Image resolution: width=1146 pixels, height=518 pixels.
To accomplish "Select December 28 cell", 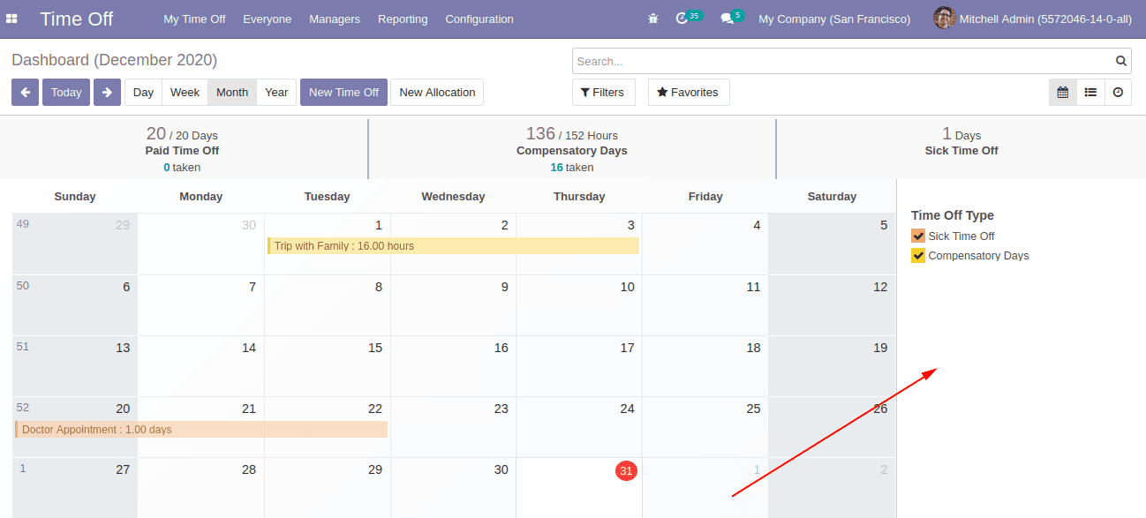I will [201, 487].
